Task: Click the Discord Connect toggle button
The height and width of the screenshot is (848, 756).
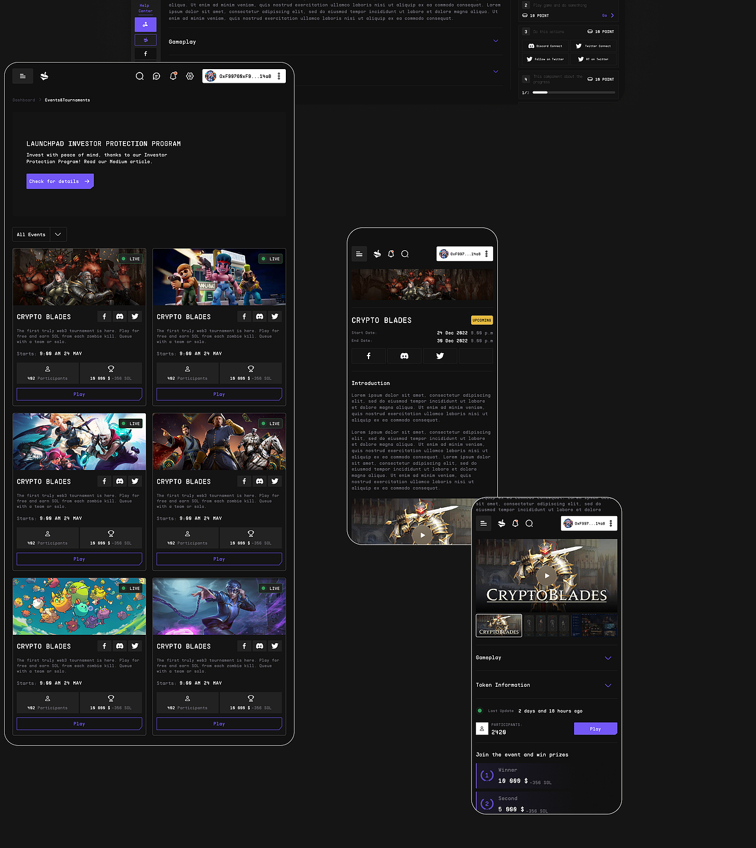Action: pos(545,45)
